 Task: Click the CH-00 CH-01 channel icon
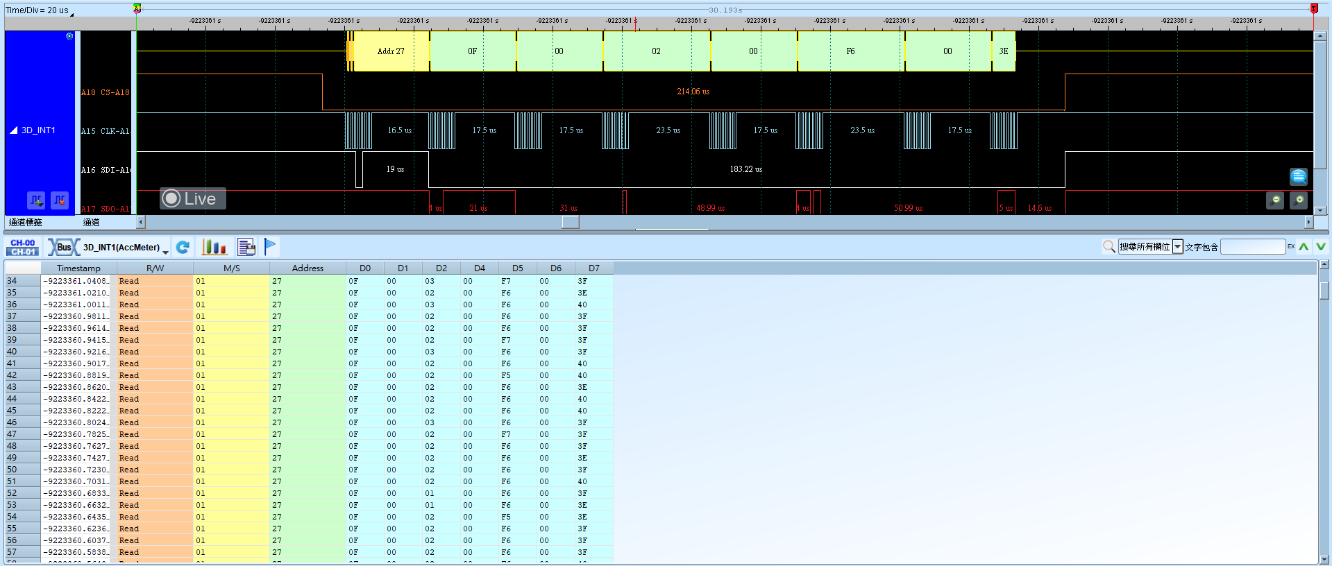tap(23, 247)
